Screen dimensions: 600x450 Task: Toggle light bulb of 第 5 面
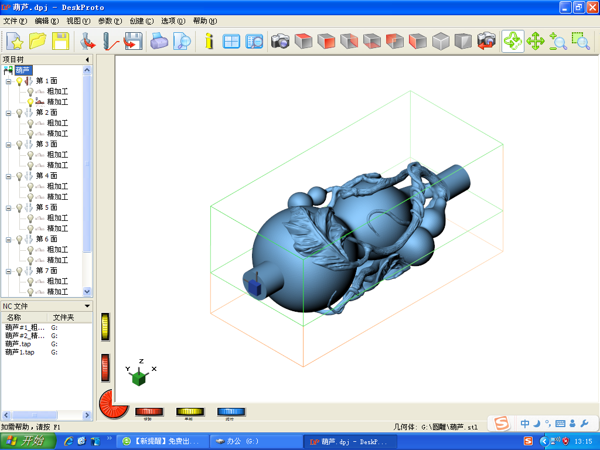(x=19, y=208)
